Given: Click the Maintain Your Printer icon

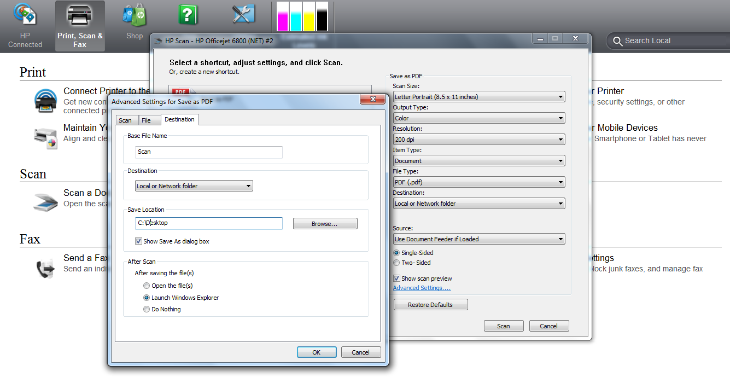Looking at the screenshot, I should click(x=45, y=137).
